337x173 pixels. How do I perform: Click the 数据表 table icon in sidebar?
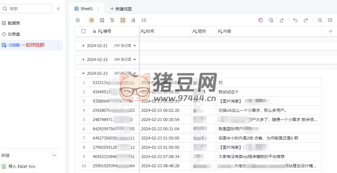click(x=4, y=23)
